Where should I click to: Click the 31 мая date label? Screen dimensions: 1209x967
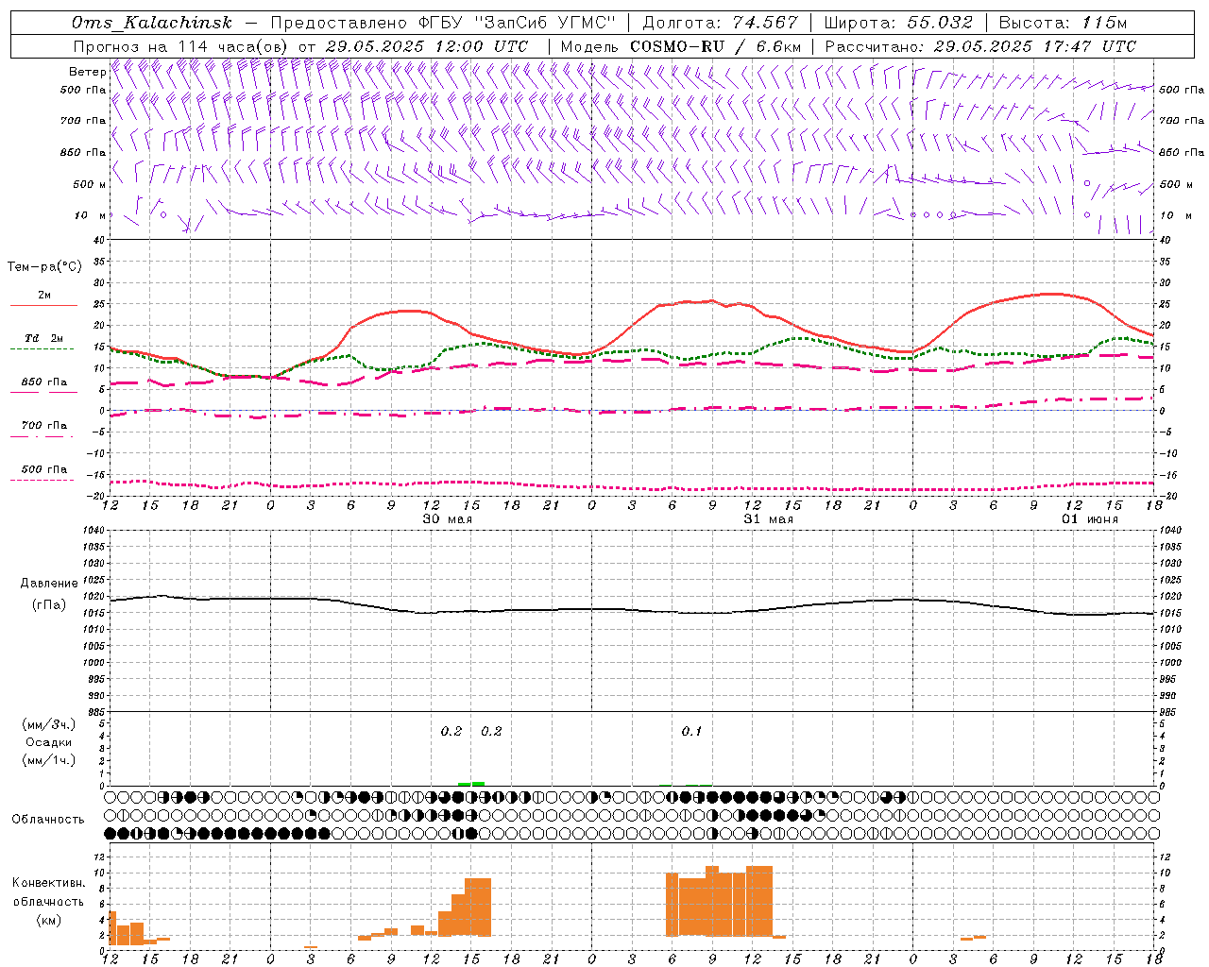coord(769,519)
